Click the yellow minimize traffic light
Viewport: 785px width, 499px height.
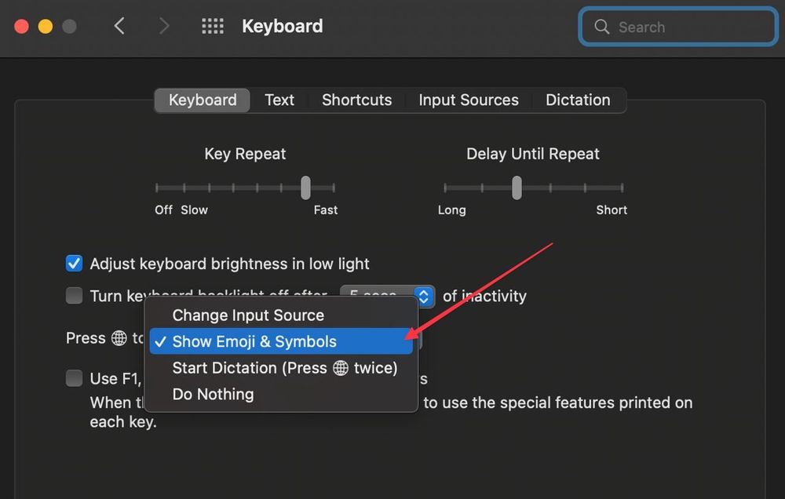45,25
